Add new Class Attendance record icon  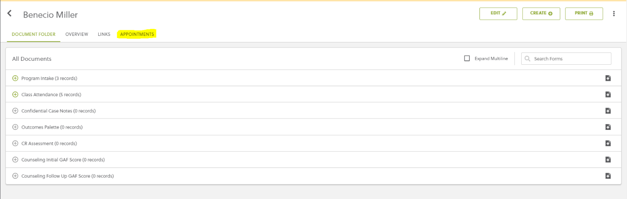coord(608,94)
